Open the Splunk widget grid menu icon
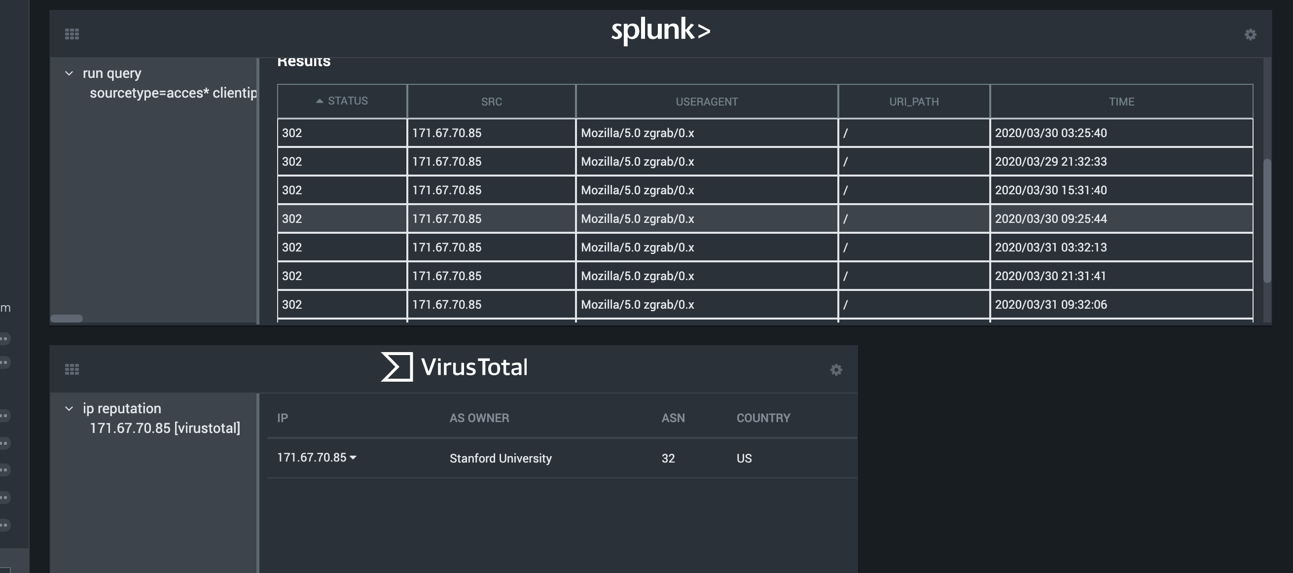The image size is (1293, 573). coord(72,34)
